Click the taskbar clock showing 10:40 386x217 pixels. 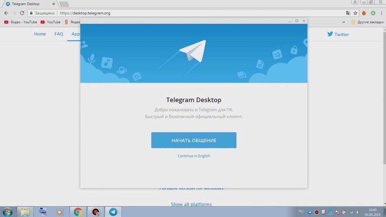[373, 212]
